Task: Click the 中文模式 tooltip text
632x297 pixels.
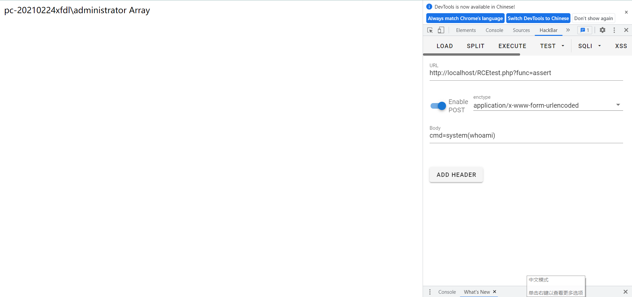Action: click(x=539, y=280)
